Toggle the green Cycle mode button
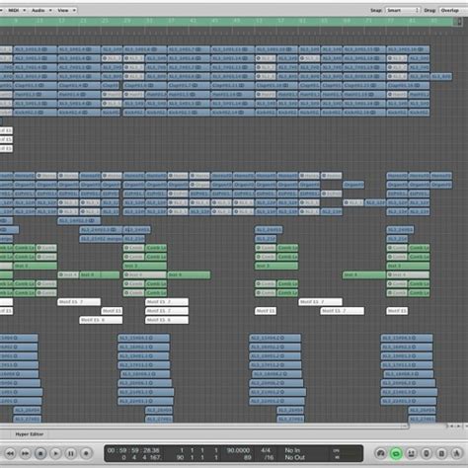 [396, 453]
